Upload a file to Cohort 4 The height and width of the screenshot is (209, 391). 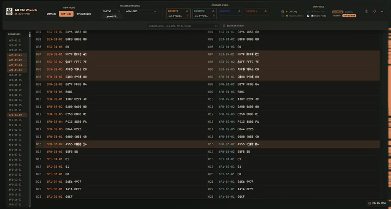click(x=265, y=11)
